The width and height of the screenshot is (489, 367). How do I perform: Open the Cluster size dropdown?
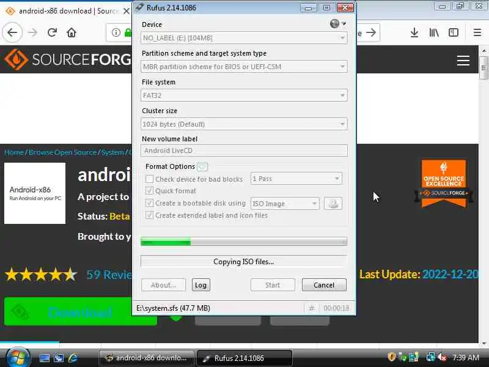(244, 124)
